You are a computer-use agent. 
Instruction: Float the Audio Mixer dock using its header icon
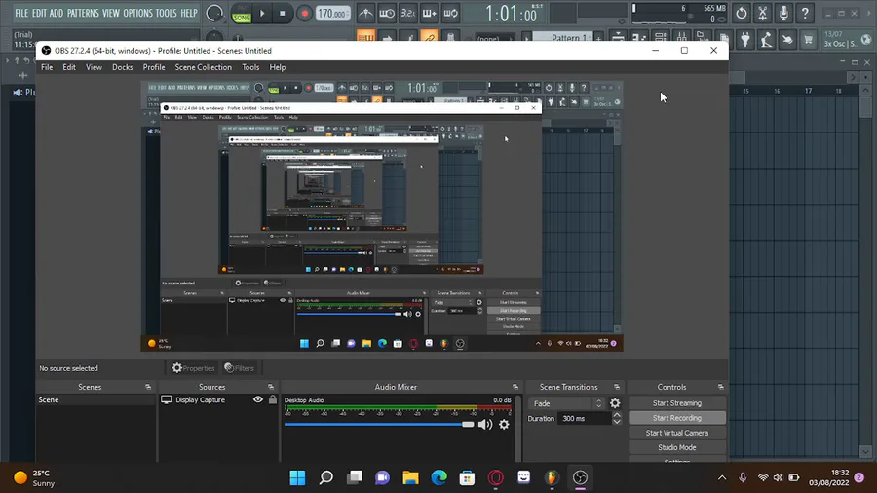[515, 387]
